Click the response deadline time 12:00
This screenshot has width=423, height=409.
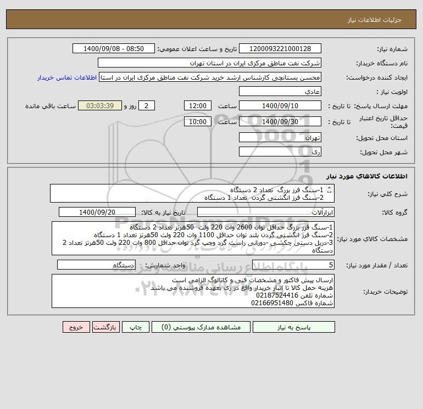pos(198,106)
